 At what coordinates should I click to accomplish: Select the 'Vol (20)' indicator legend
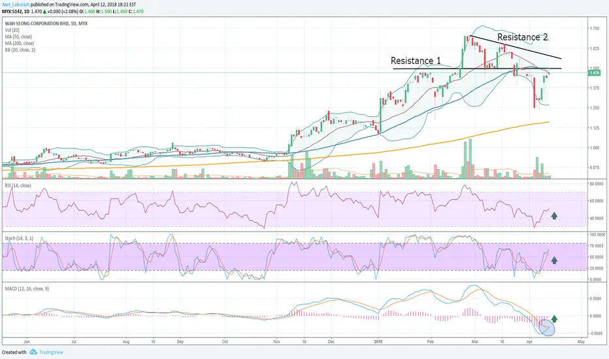pyautogui.click(x=12, y=30)
